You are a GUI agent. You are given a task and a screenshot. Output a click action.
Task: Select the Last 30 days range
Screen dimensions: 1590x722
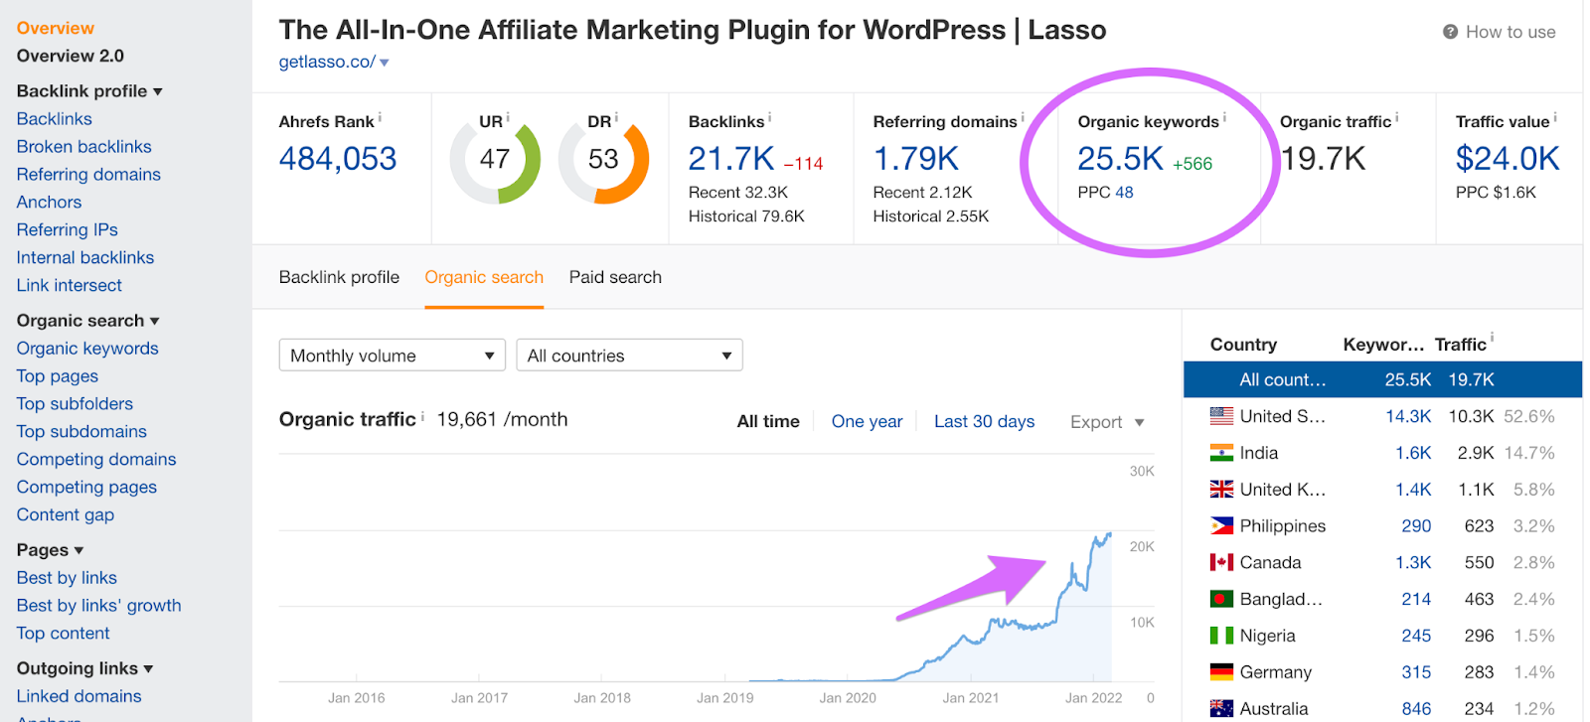pos(984,421)
